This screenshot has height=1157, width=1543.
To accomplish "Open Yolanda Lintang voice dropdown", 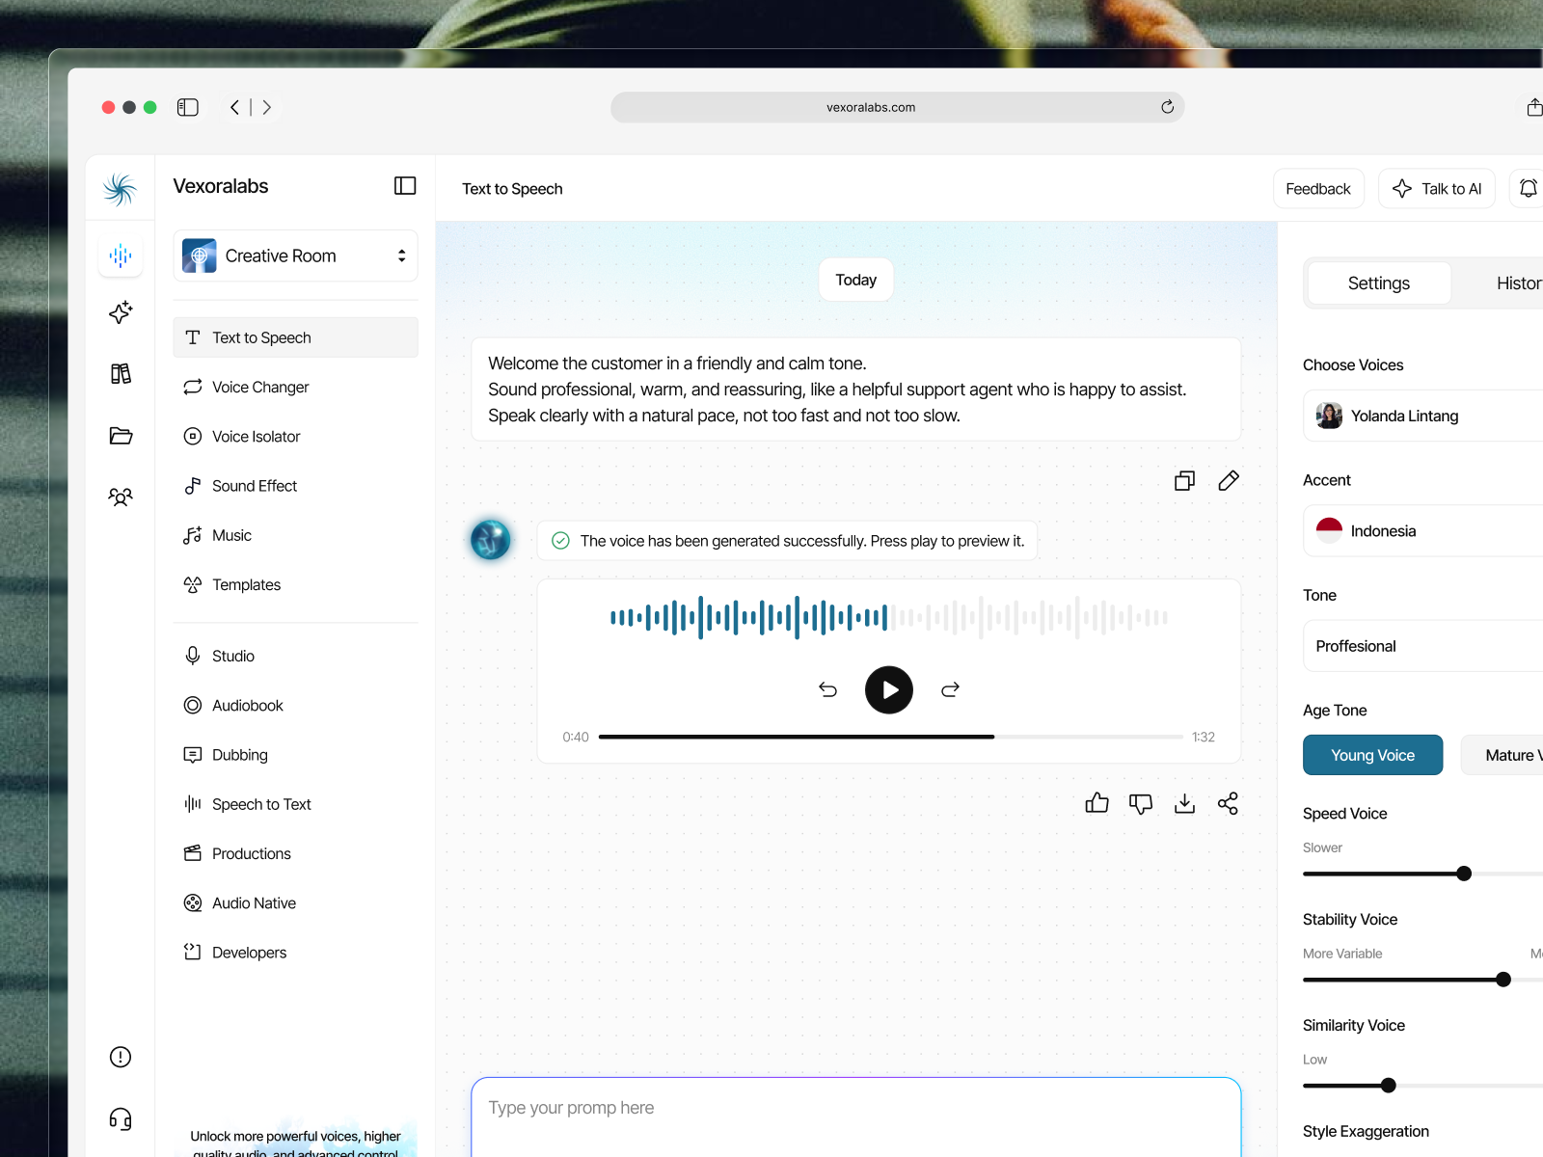I will pos(1423,416).
